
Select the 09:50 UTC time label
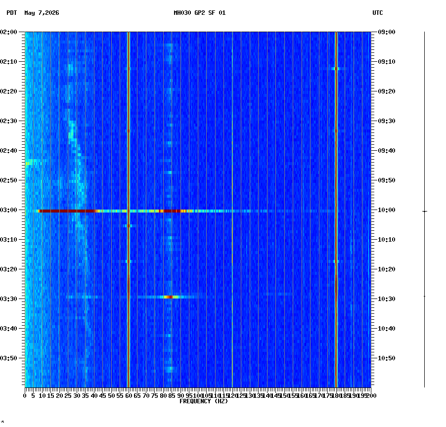[387, 180]
